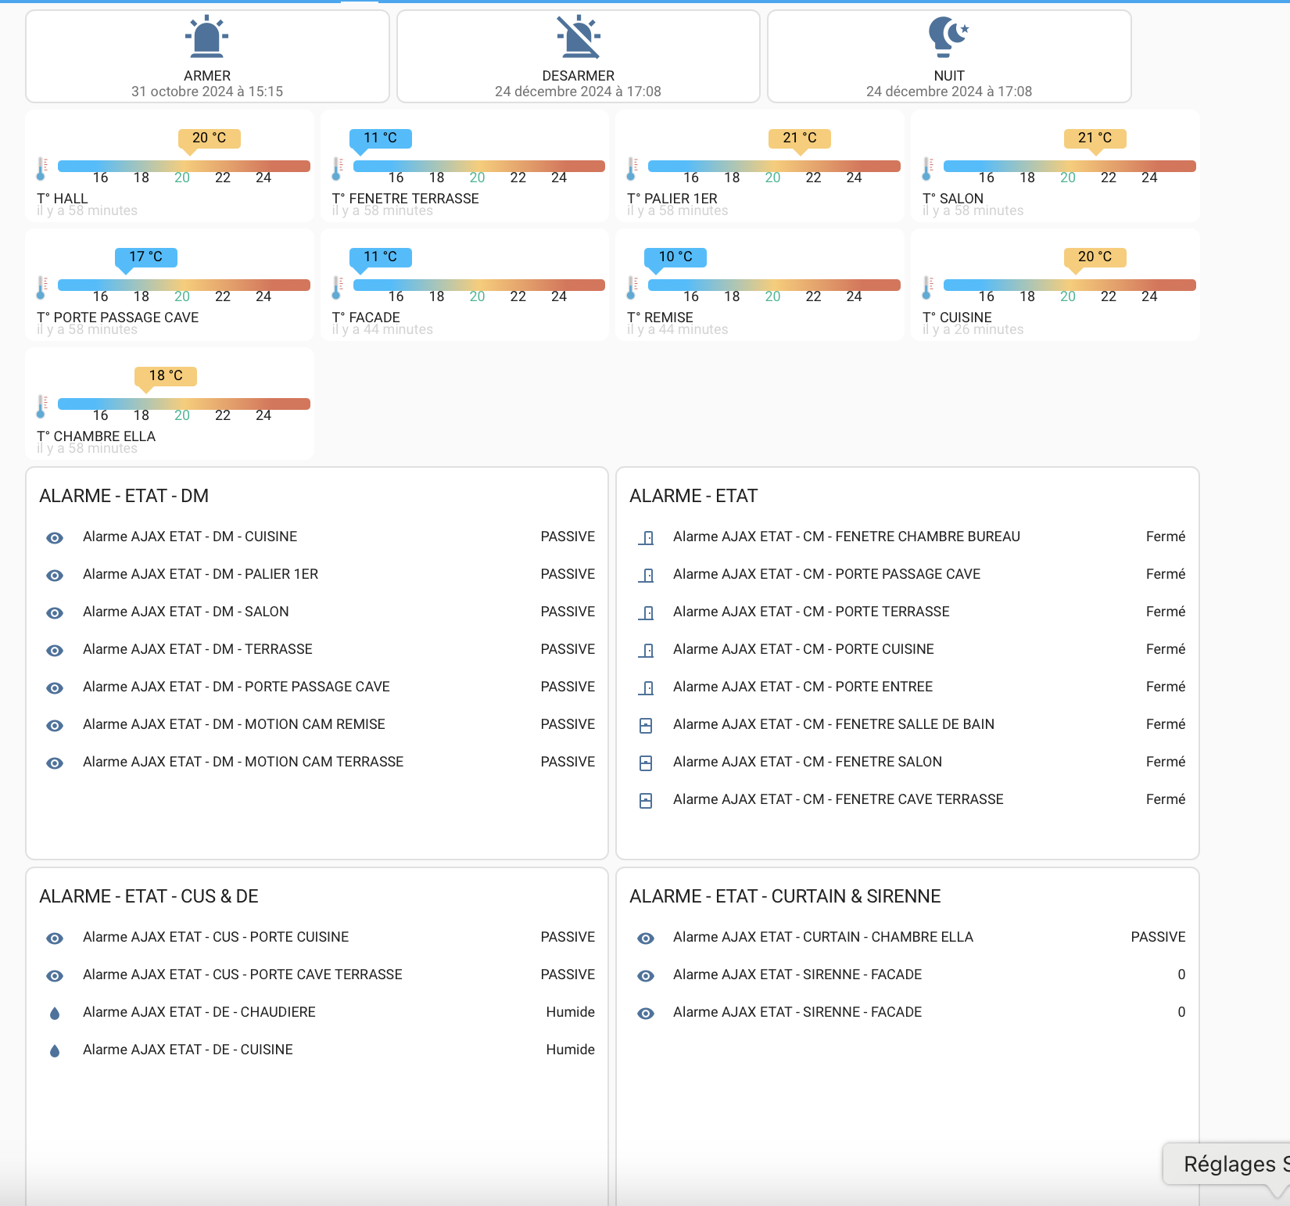Open the 'Alarme AJAX ETAT - DM - TERRASSE' label
The height and width of the screenshot is (1206, 1290).
point(198,649)
